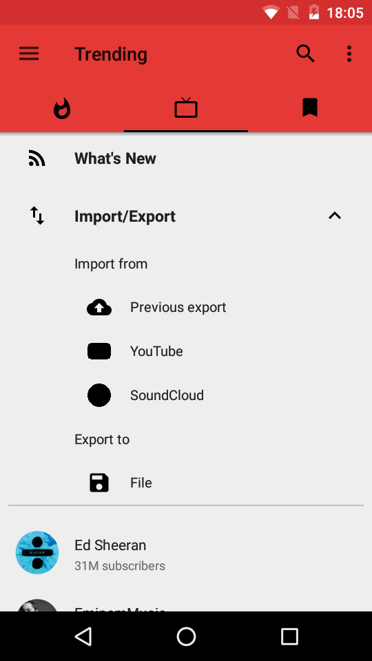This screenshot has height=661, width=372.
Task: Tap the What's New feed icon
Action: [x=37, y=158]
